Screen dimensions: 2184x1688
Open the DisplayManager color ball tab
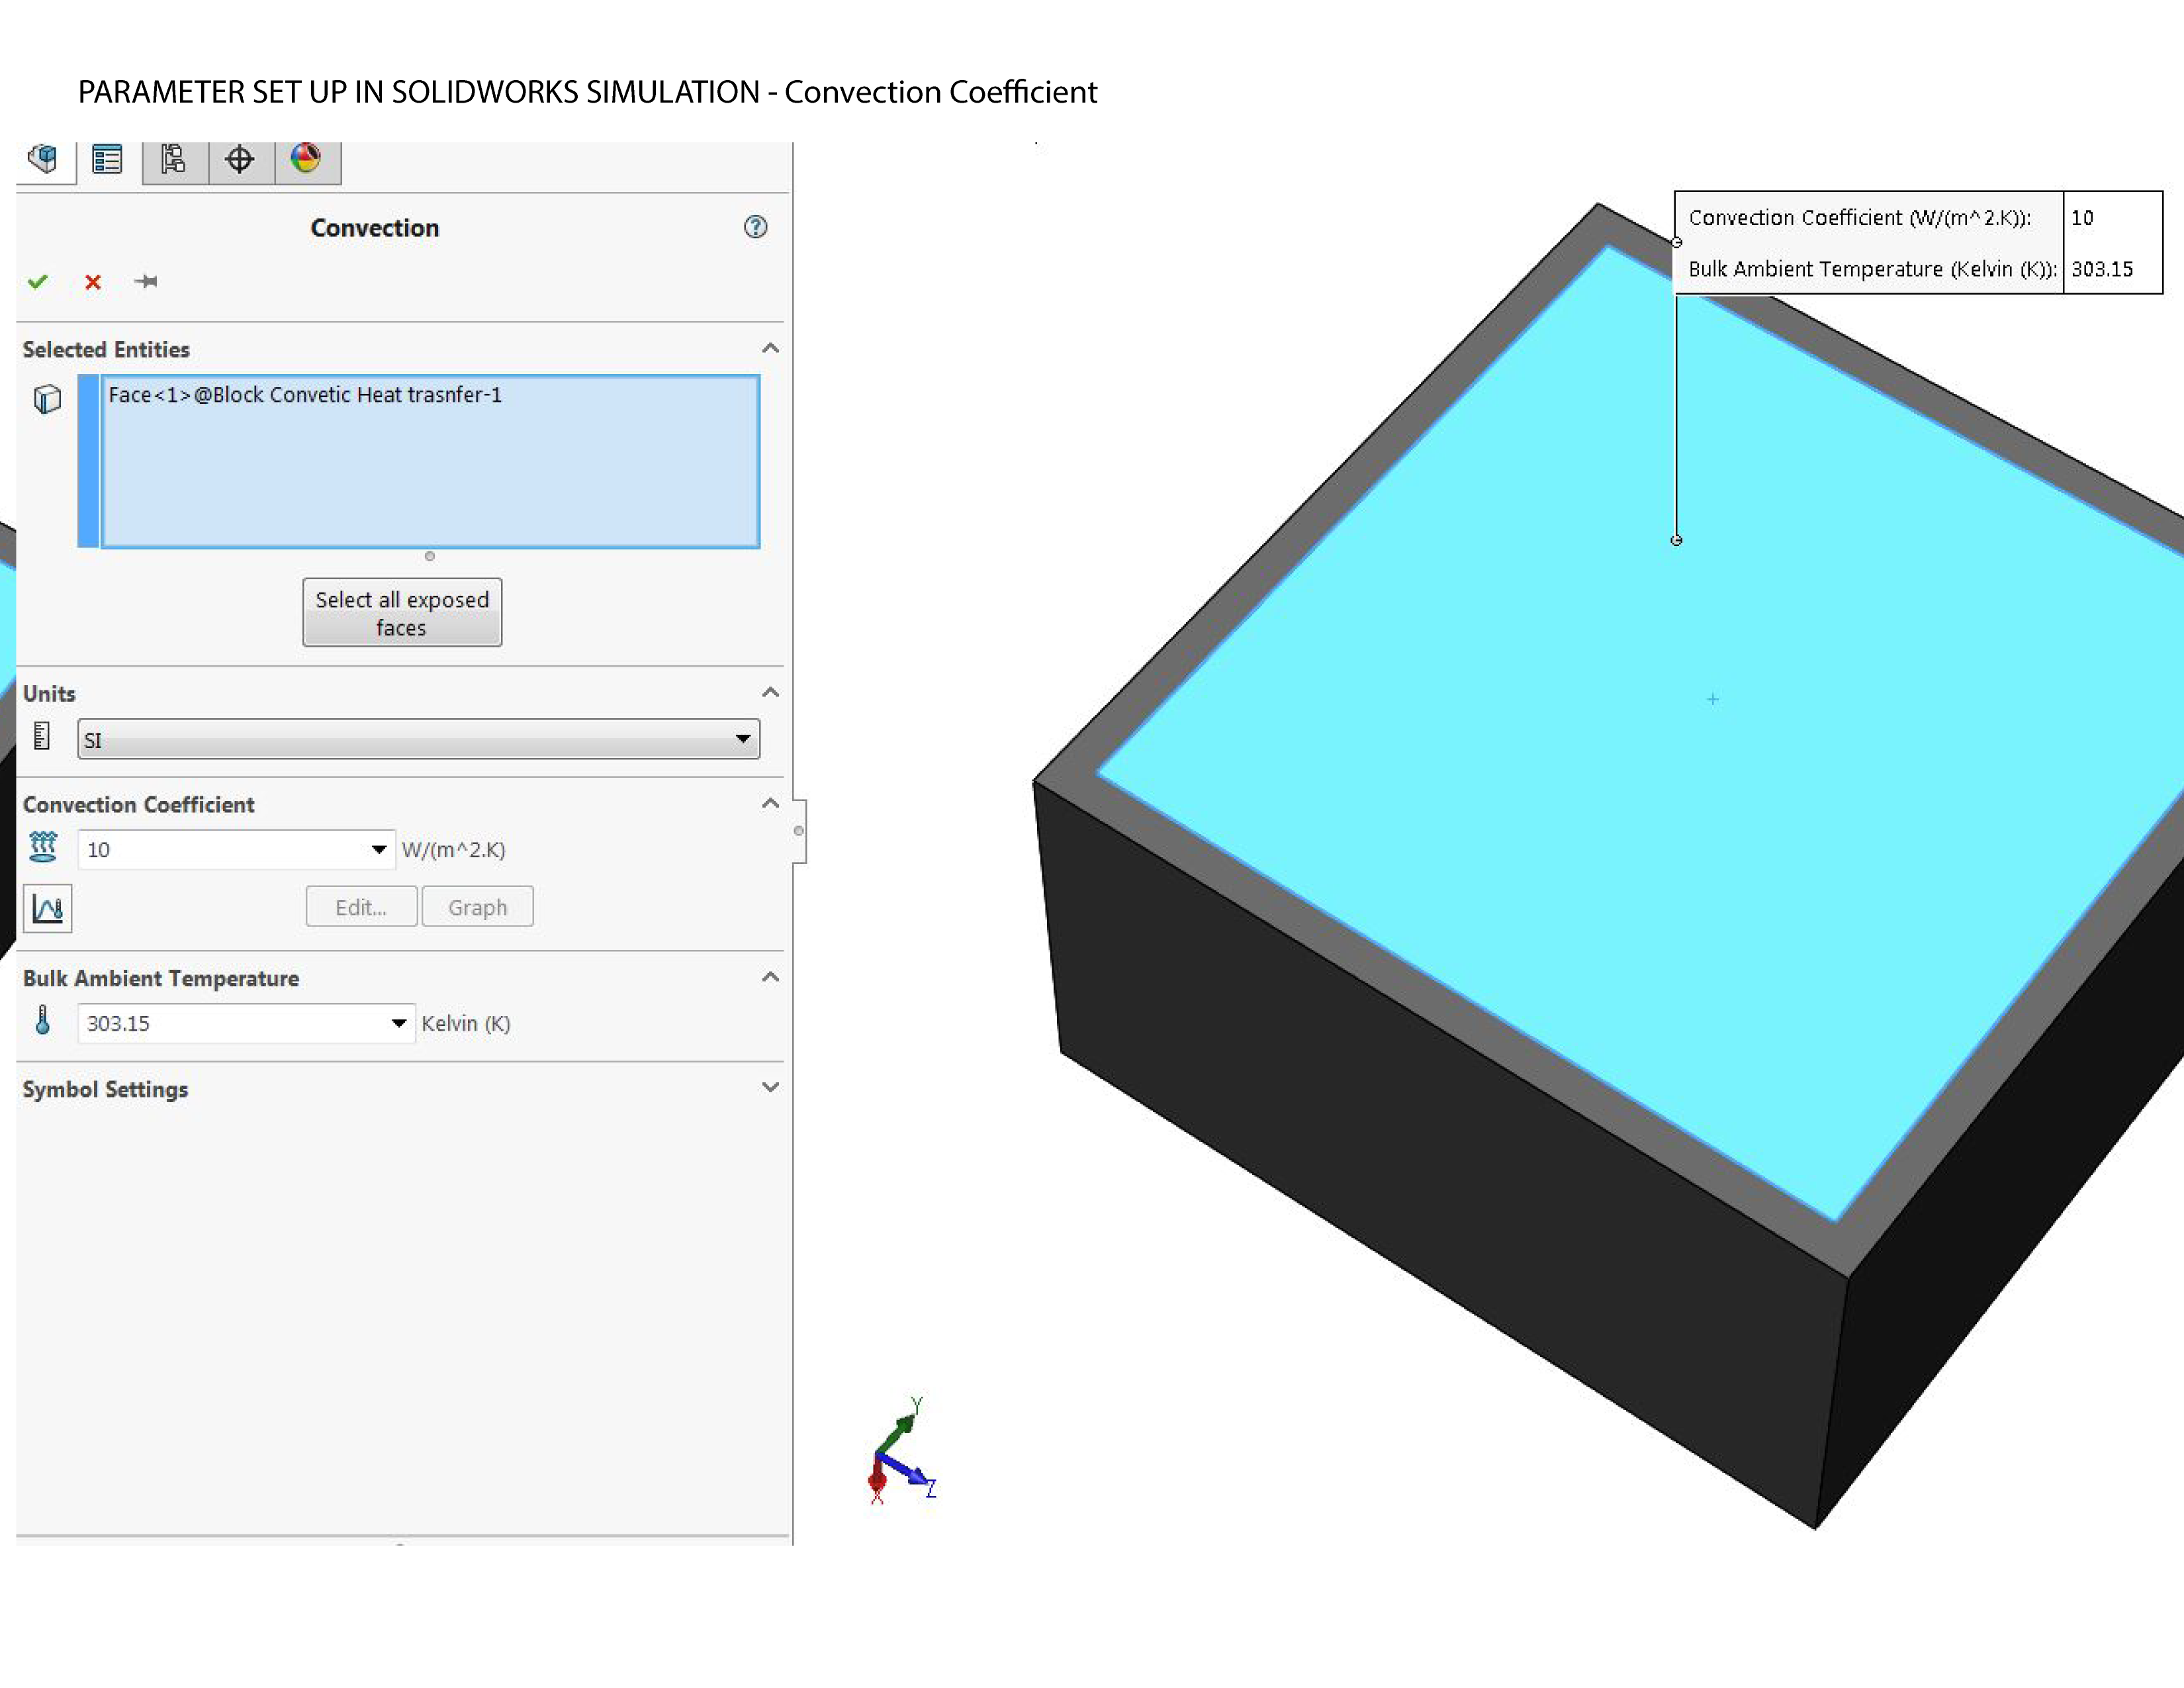point(306,159)
